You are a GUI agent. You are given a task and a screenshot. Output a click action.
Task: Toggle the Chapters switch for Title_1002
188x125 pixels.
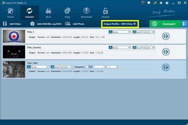[89, 67]
